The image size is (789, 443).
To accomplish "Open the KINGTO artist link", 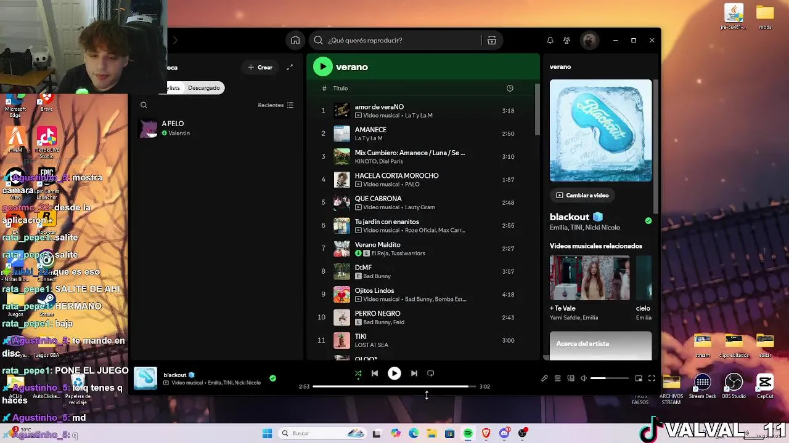I will point(365,161).
